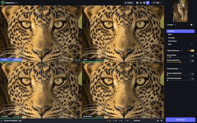Switch to single view layout icon
This screenshot has height=123, width=197.
[x=137, y=3]
